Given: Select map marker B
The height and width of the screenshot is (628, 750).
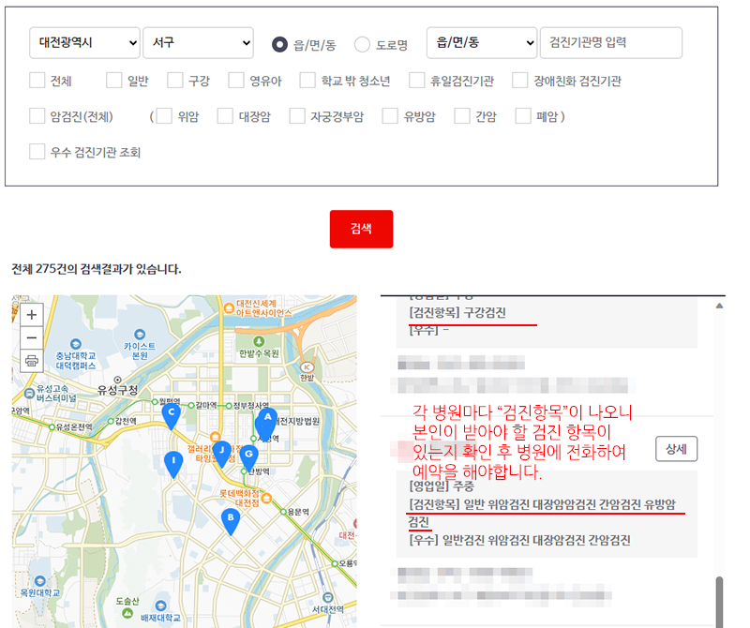Looking at the screenshot, I should click(230, 518).
